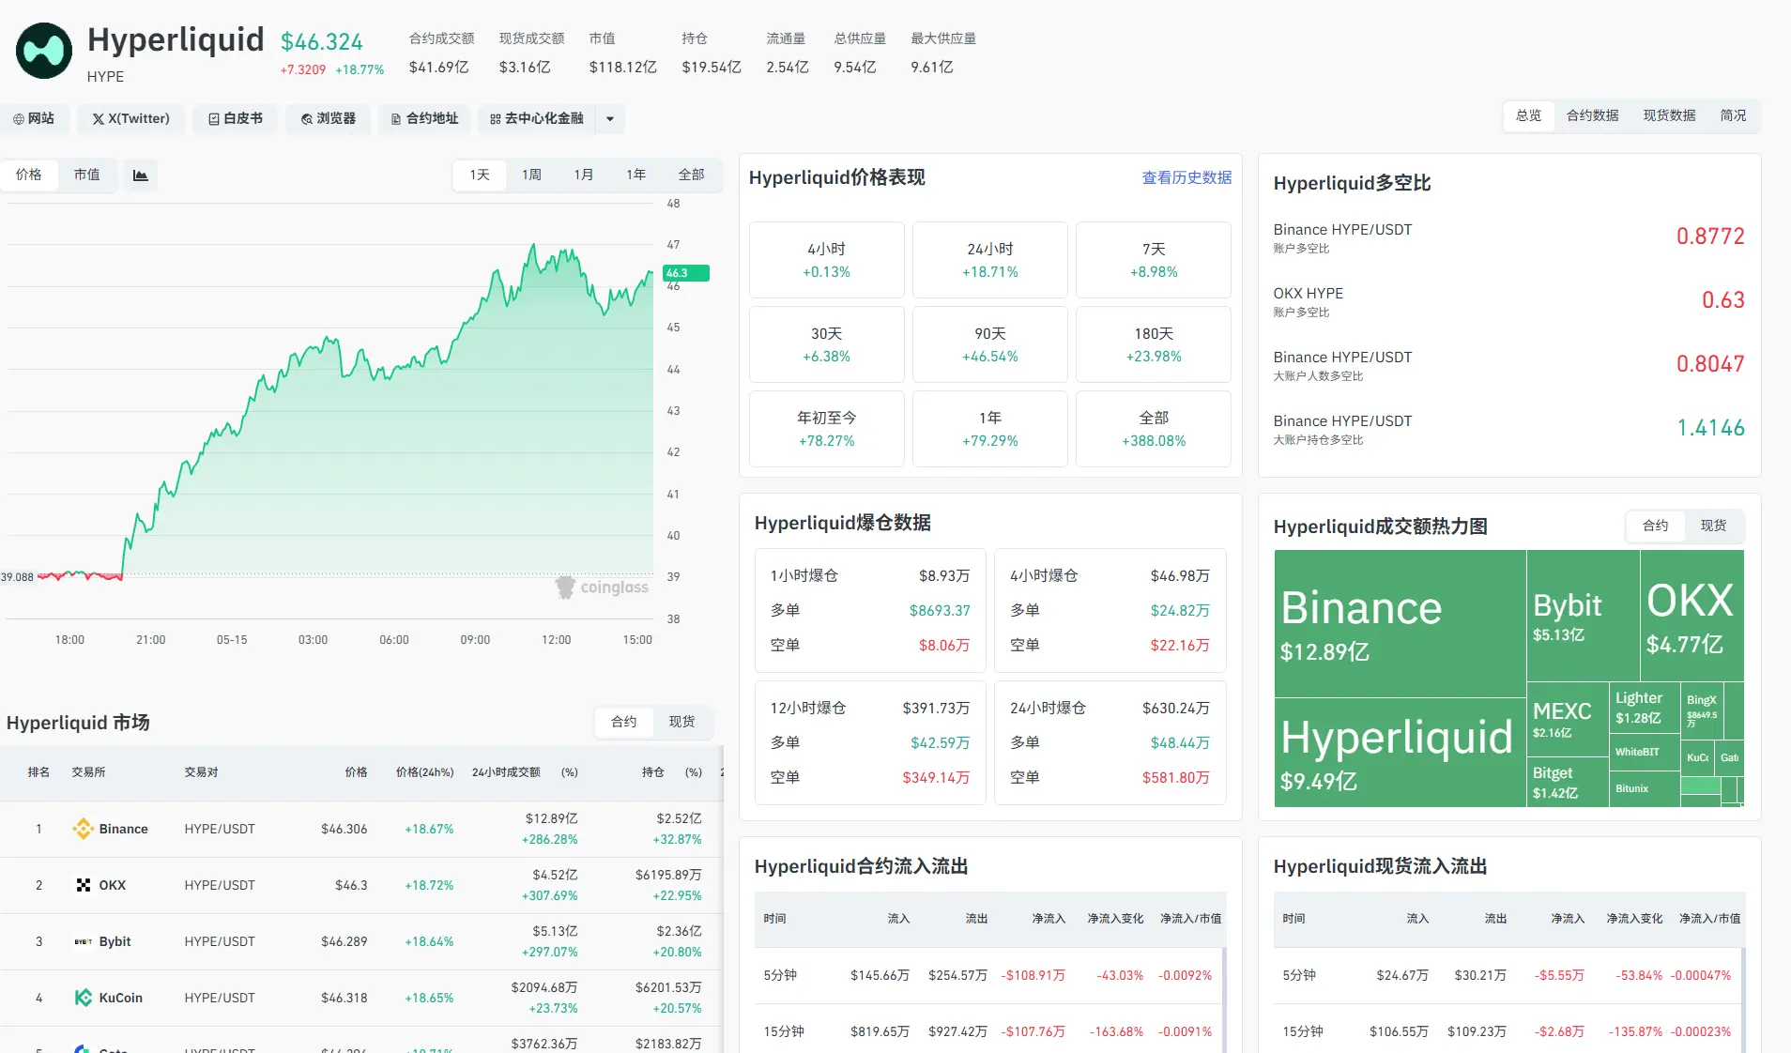
Task: Click the Bitunix tile in the heatmap
Action: (1645, 789)
